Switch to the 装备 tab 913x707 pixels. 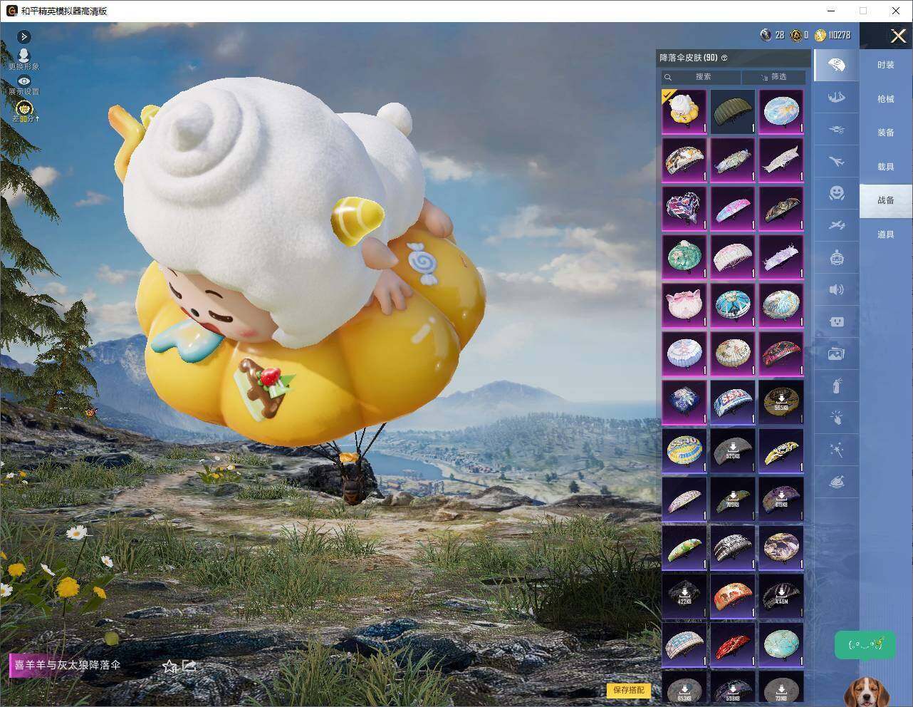click(885, 133)
